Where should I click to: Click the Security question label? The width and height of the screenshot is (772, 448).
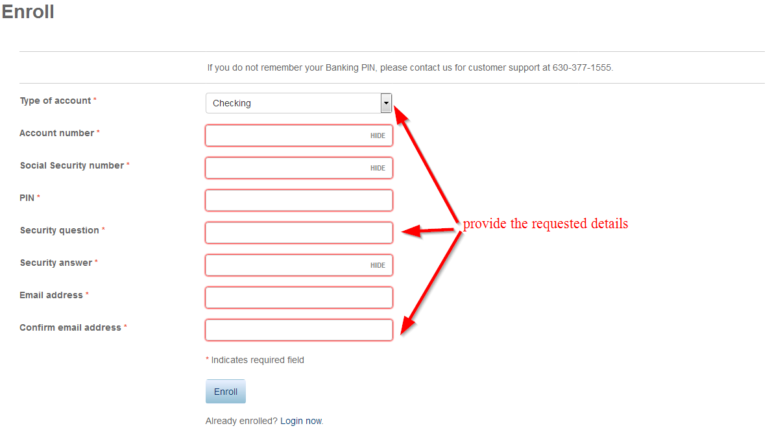60,230
